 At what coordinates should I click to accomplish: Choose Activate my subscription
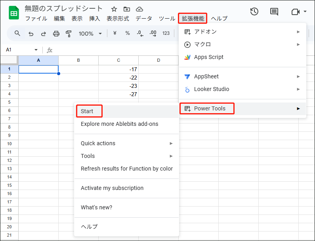[x=126, y=188]
